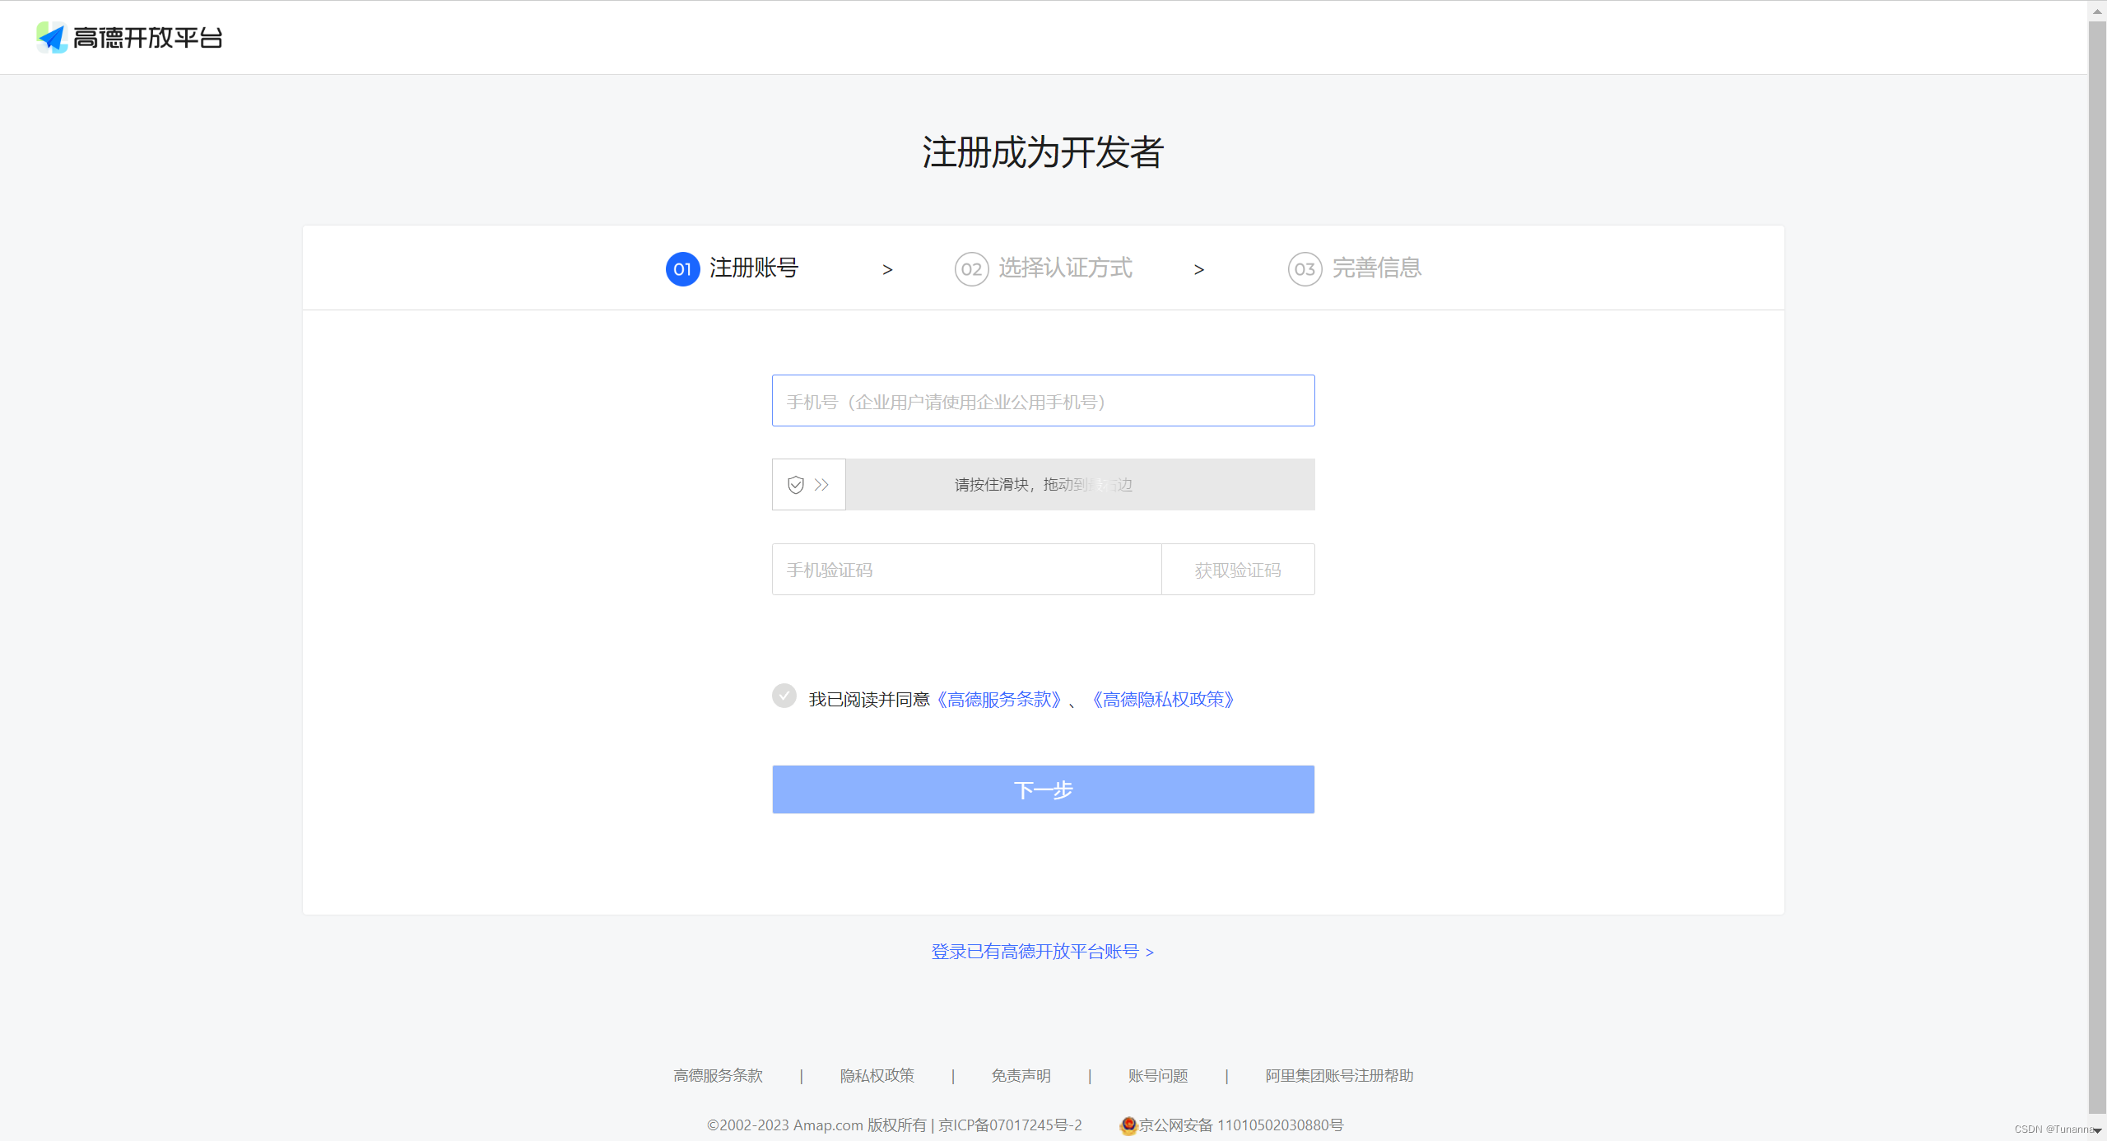Open the 《高德服务条款》 link
This screenshot has height=1141, width=2107.
[x=999, y=700]
